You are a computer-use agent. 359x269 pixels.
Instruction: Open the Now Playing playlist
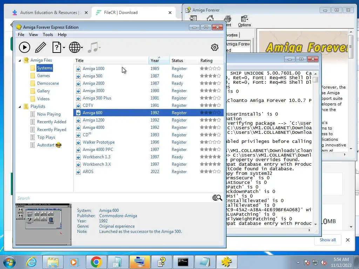(x=49, y=114)
